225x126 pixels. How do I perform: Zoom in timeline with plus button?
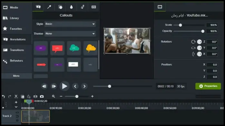pyautogui.click(x=92, y=96)
